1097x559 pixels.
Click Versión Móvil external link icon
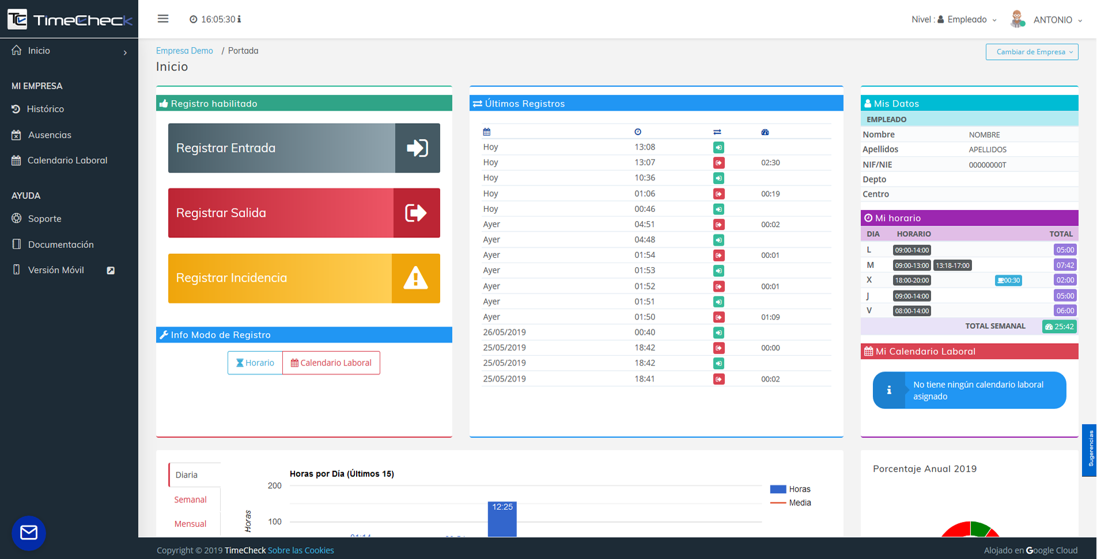pyautogui.click(x=111, y=271)
